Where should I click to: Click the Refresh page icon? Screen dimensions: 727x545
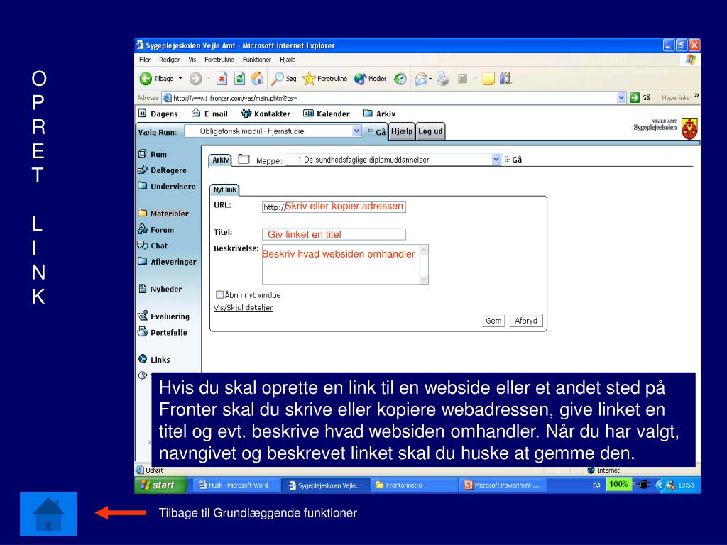(239, 79)
